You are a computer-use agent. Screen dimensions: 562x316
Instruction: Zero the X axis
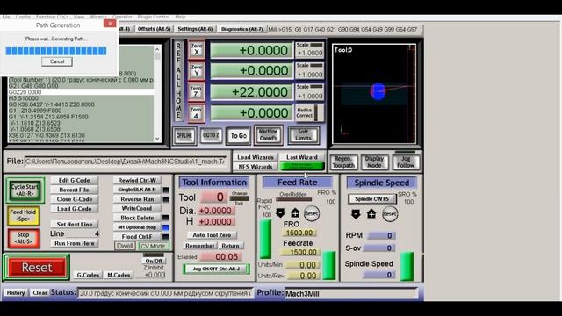(x=197, y=49)
